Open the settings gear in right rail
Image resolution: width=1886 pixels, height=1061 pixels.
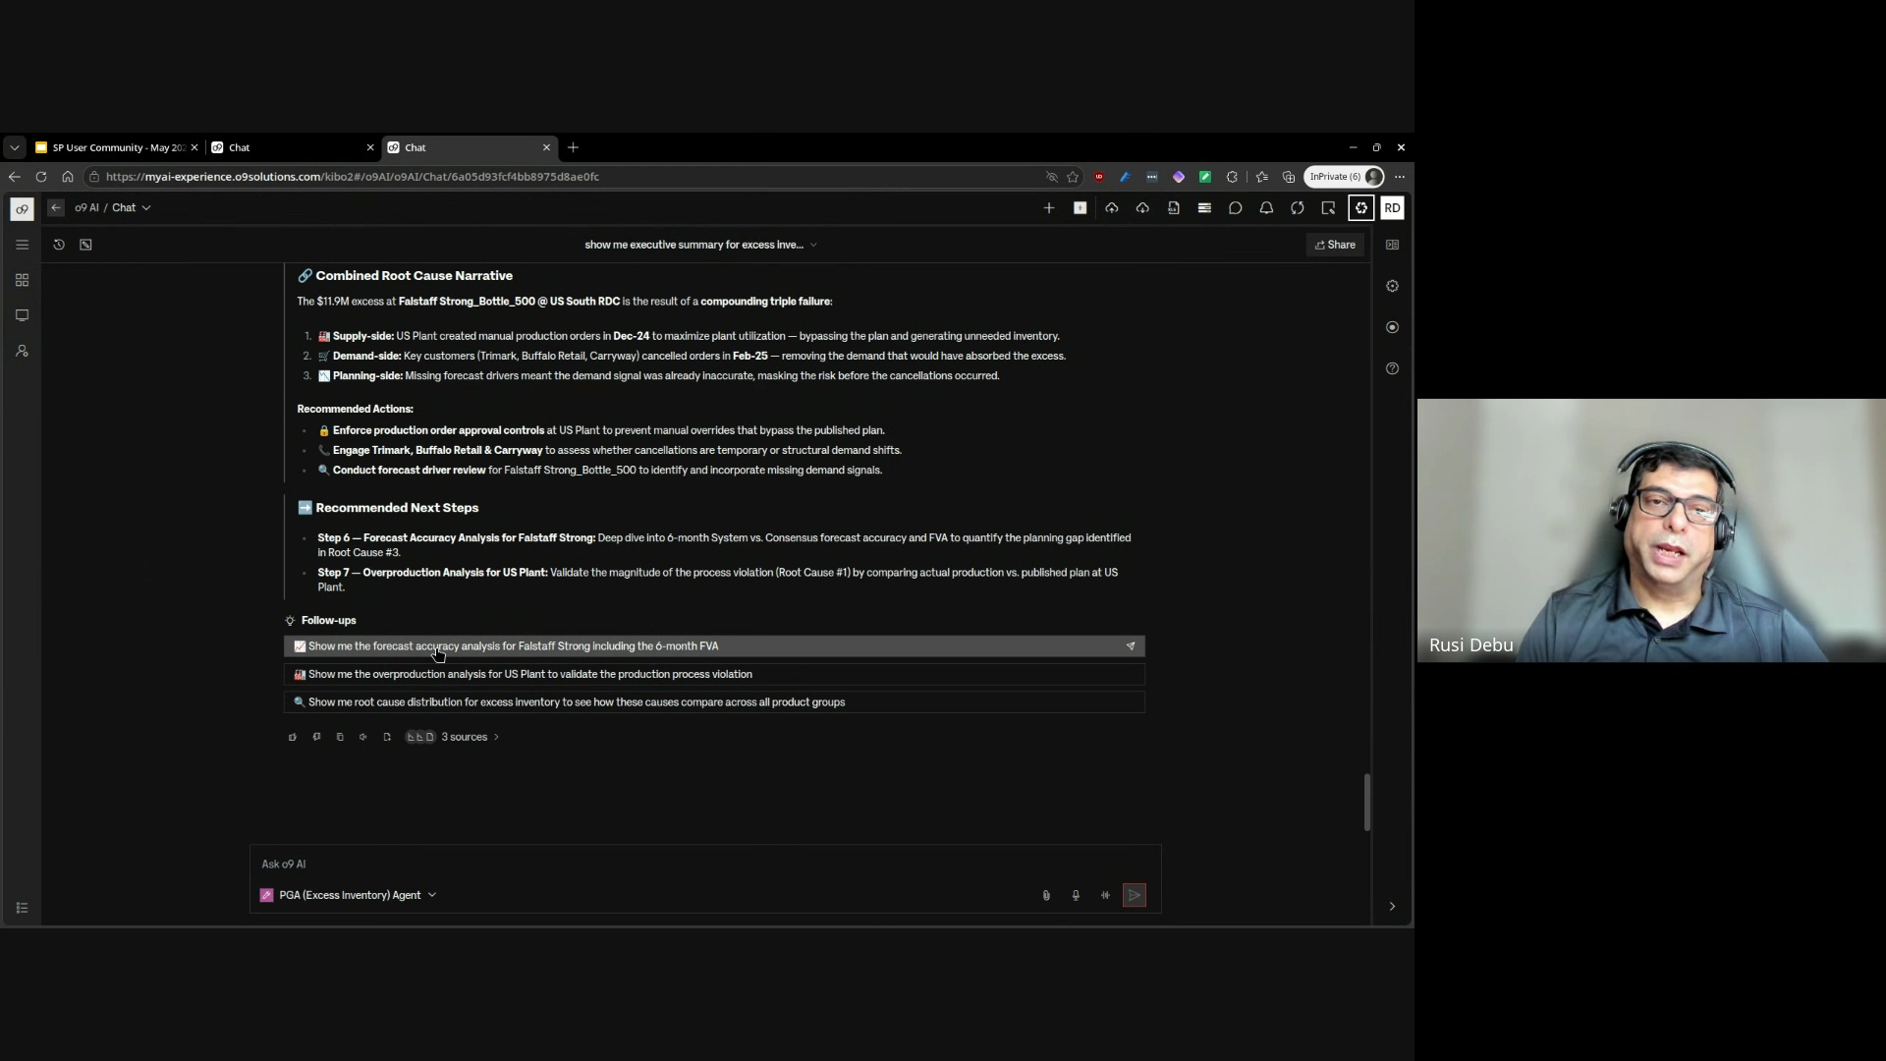point(1392,286)
